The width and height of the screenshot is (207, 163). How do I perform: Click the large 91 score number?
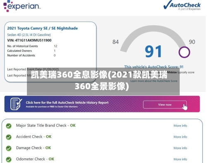click(153, 51)
